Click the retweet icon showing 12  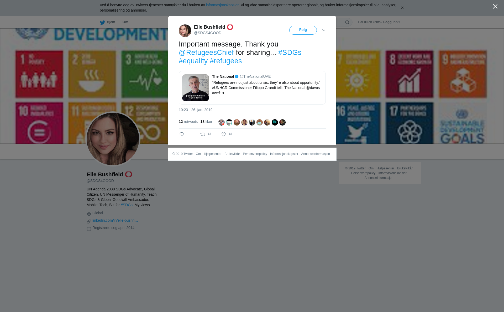[x=203, y=134]
